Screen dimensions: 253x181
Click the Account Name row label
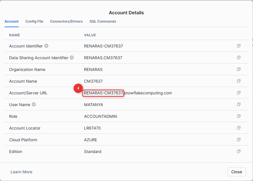[23, 81]
